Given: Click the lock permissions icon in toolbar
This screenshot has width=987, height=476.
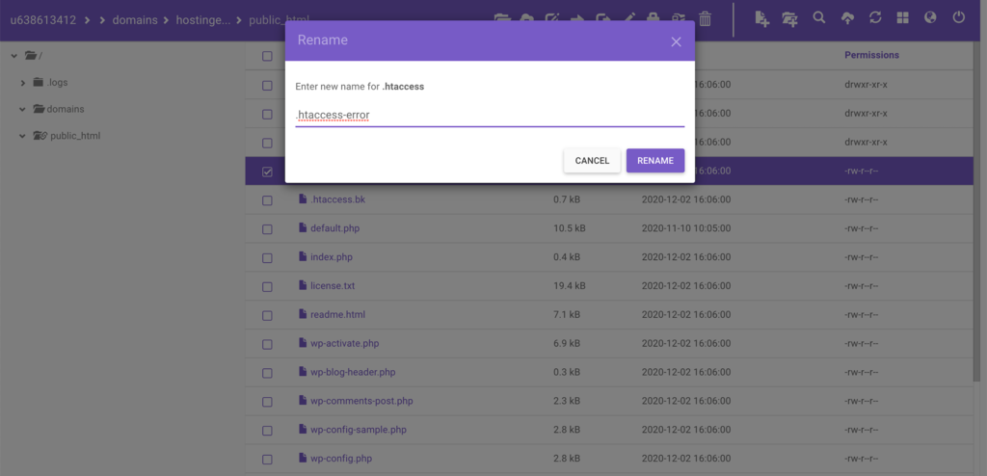Looking at the screenshot, I should pyautogui.click(x=654, y=19).
